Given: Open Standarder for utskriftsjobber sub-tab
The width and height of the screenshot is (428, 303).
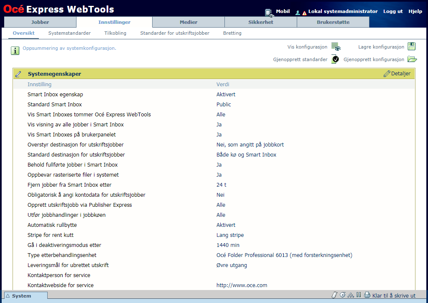Looking at the screenshot, I should (175, 33).
